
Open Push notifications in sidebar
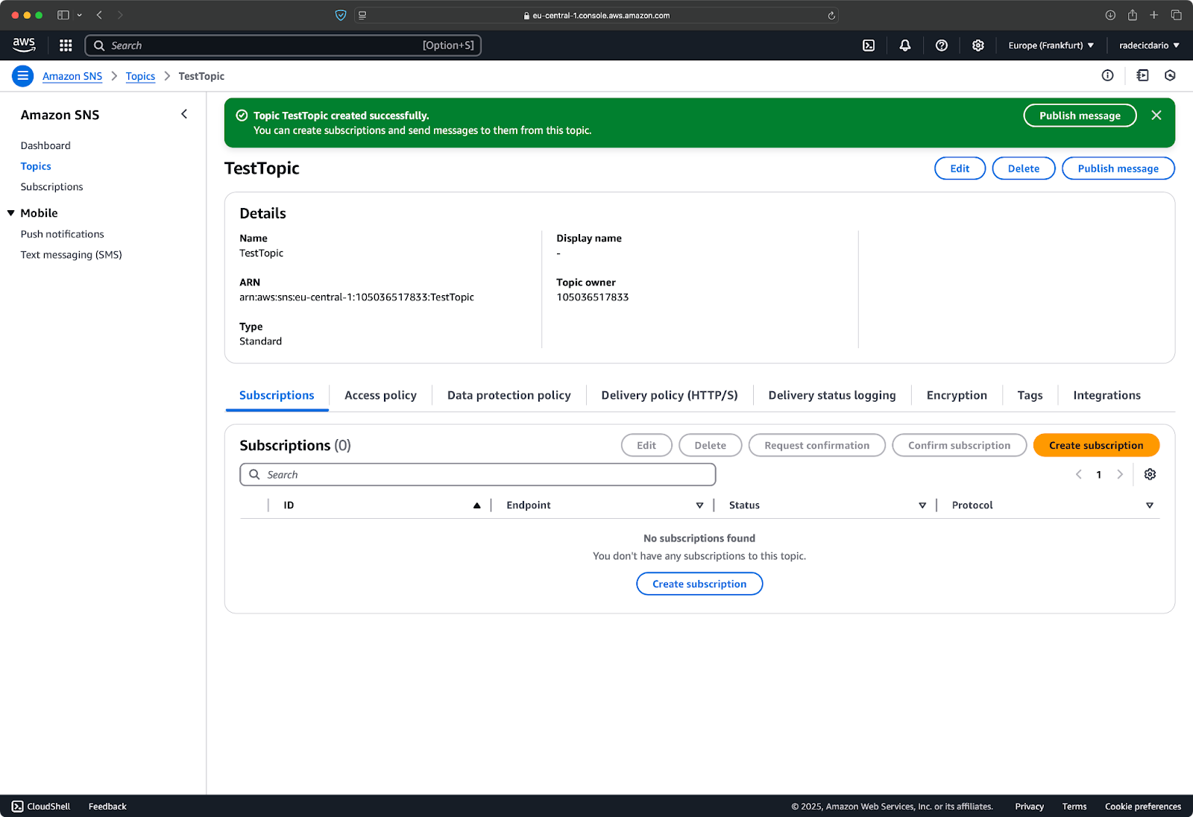tap(62, 234)
